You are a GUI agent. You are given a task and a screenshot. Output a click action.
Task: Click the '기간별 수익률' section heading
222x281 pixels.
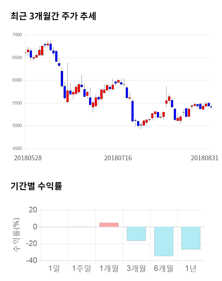click(36, 186)
